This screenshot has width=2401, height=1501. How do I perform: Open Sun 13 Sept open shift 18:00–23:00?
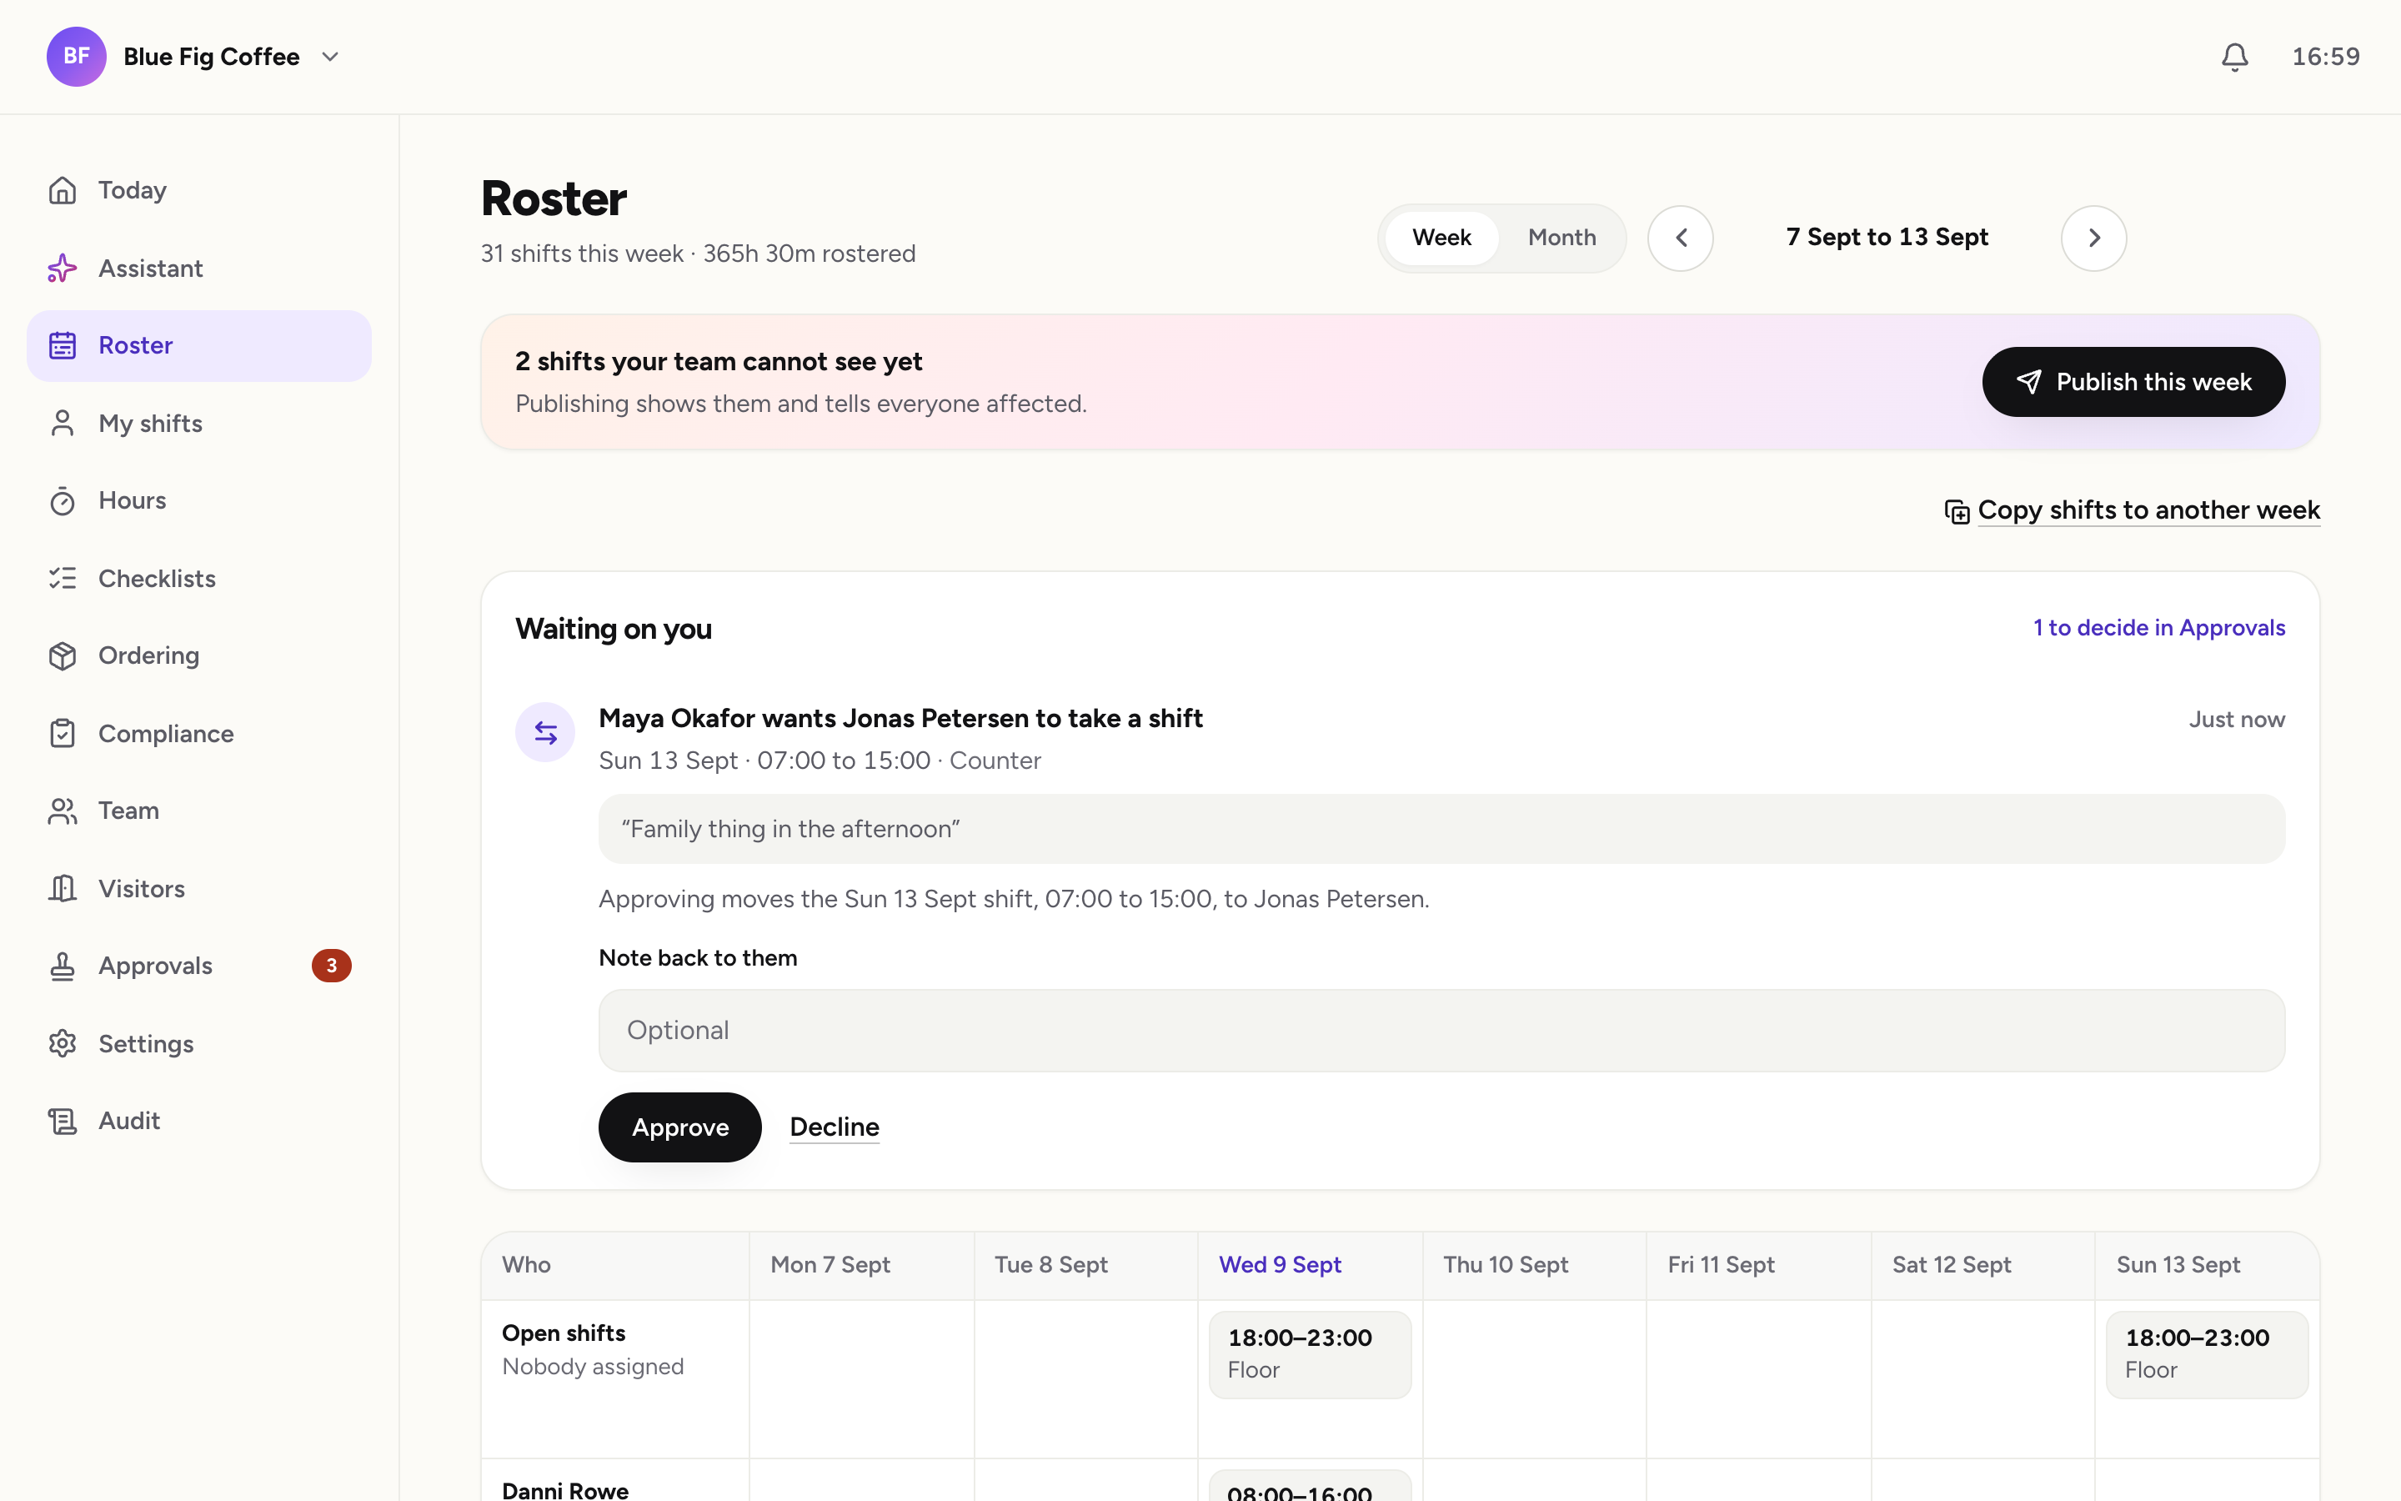coord(2207,1355)
